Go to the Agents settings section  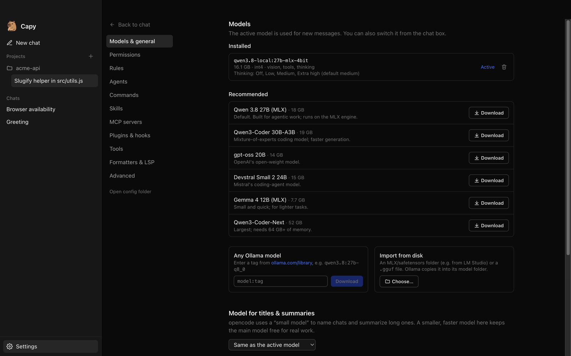pos(140,82)
